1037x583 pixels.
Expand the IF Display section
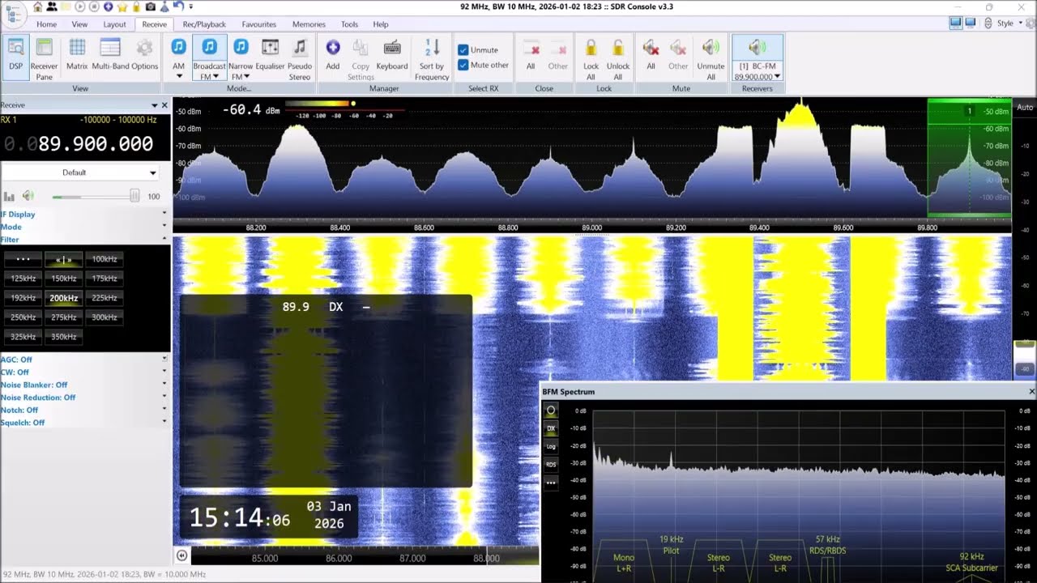pos(84,215)
